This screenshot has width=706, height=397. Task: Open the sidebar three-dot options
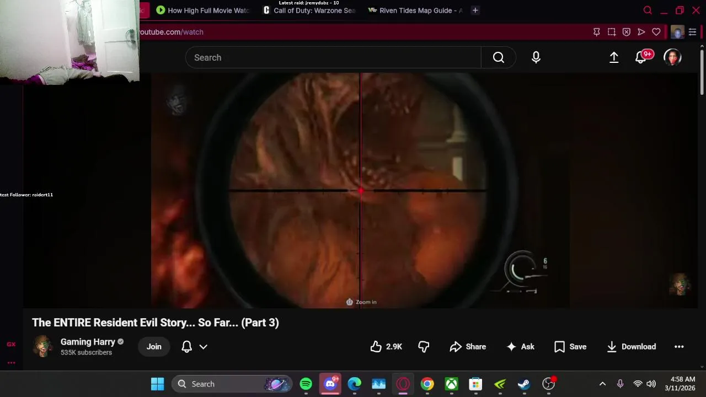click(11, 362)
